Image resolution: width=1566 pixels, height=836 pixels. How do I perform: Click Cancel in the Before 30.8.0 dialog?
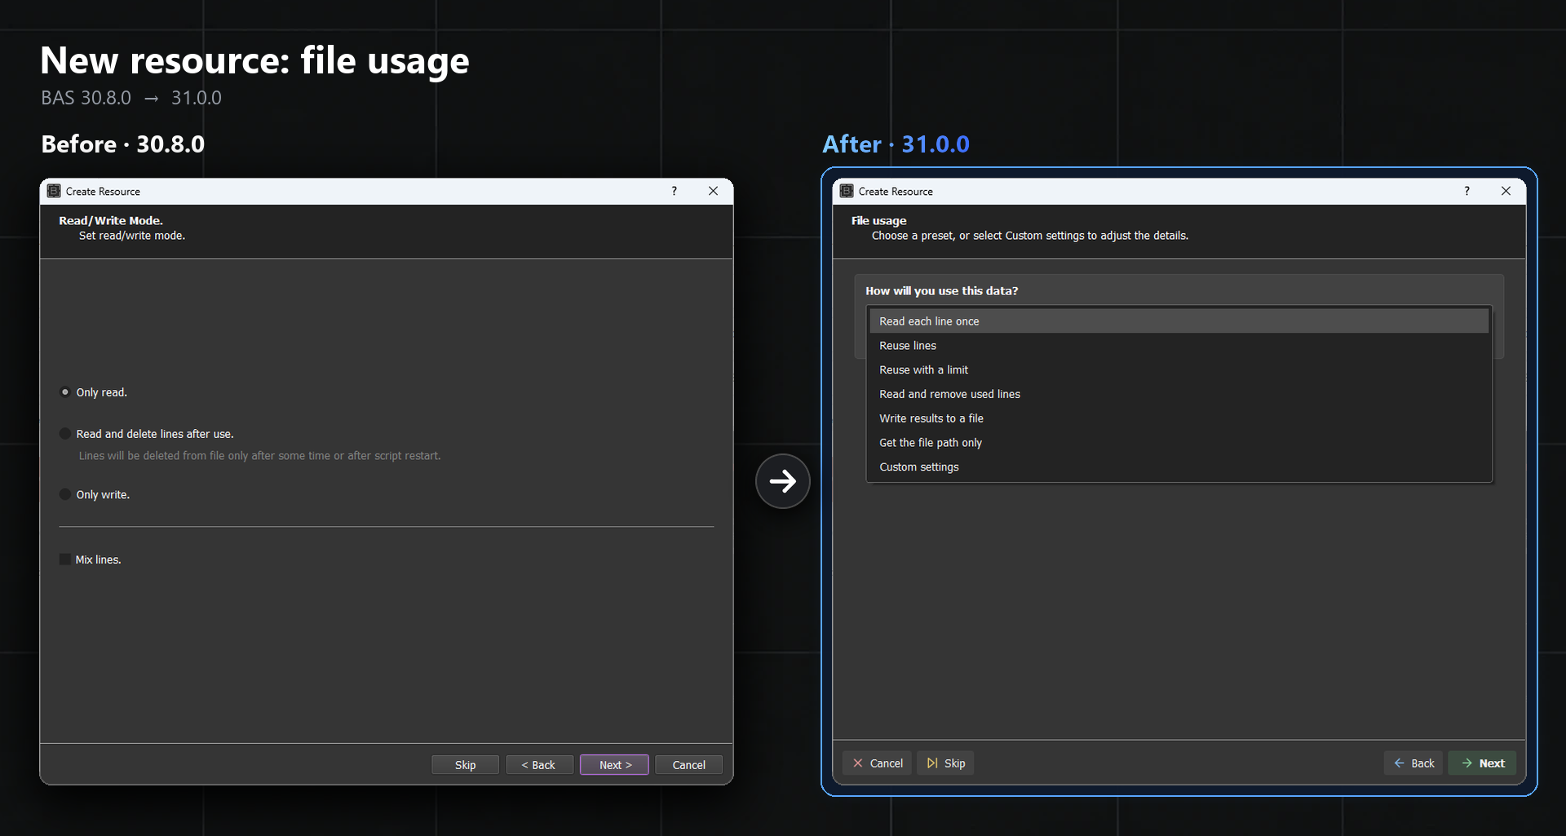[688, 765]
